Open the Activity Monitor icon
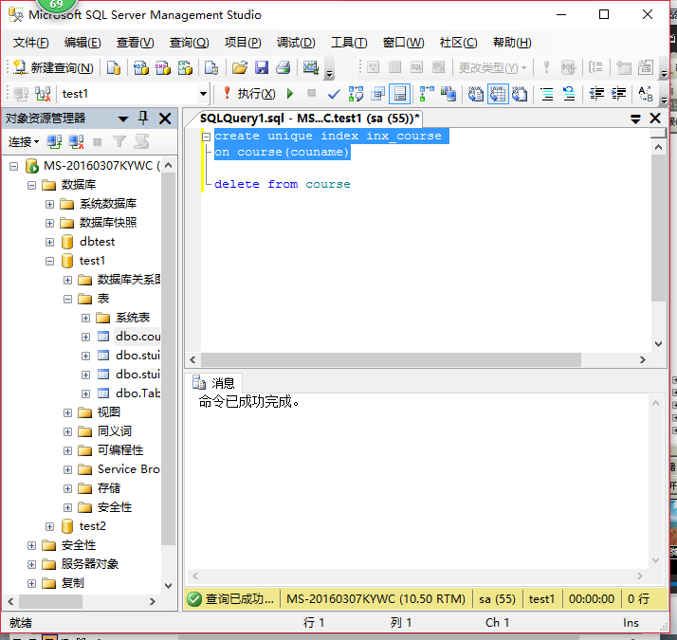This screenshot has width=677, height=640. point(310,67)
